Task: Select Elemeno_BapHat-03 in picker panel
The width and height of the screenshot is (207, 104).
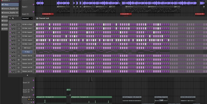Action: (10, 13)
